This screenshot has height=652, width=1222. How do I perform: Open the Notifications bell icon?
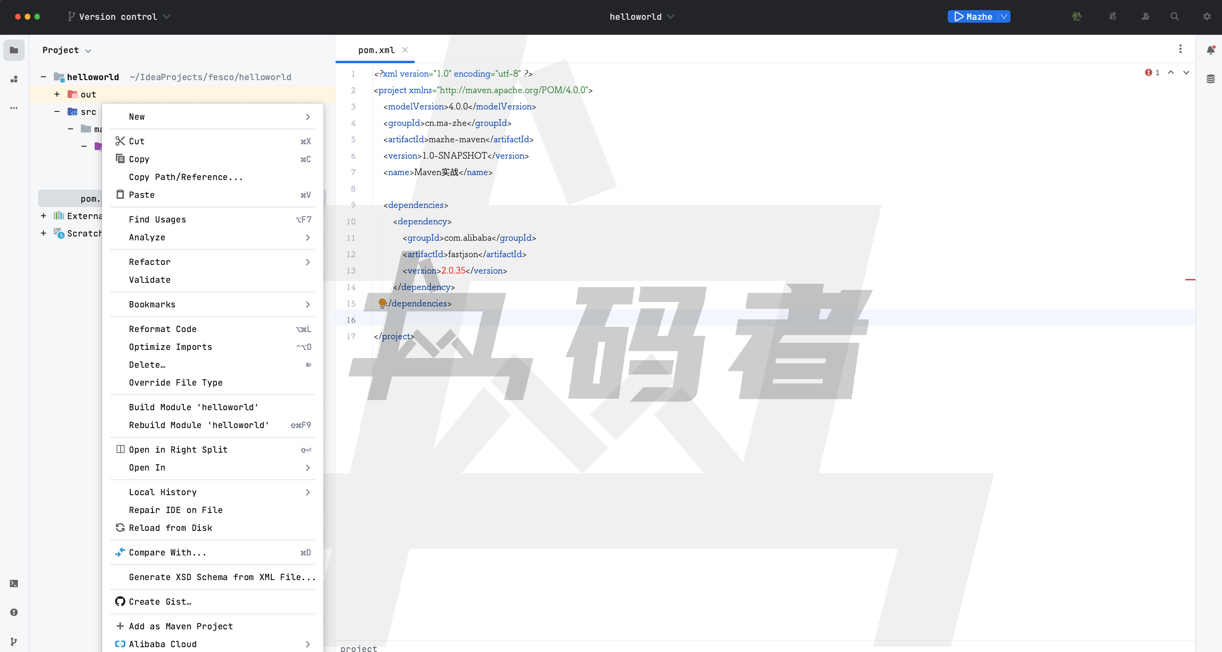1210,50
